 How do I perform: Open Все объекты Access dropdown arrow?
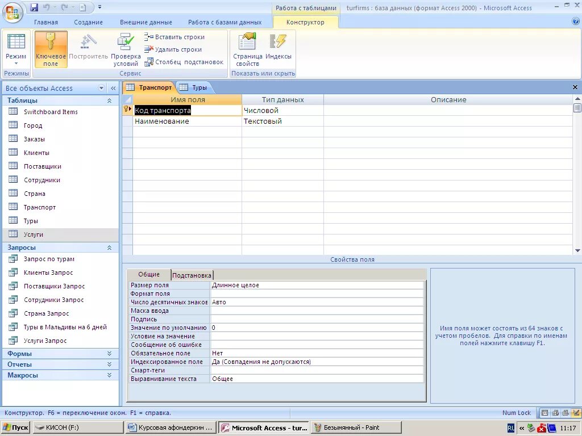[101, 88]
